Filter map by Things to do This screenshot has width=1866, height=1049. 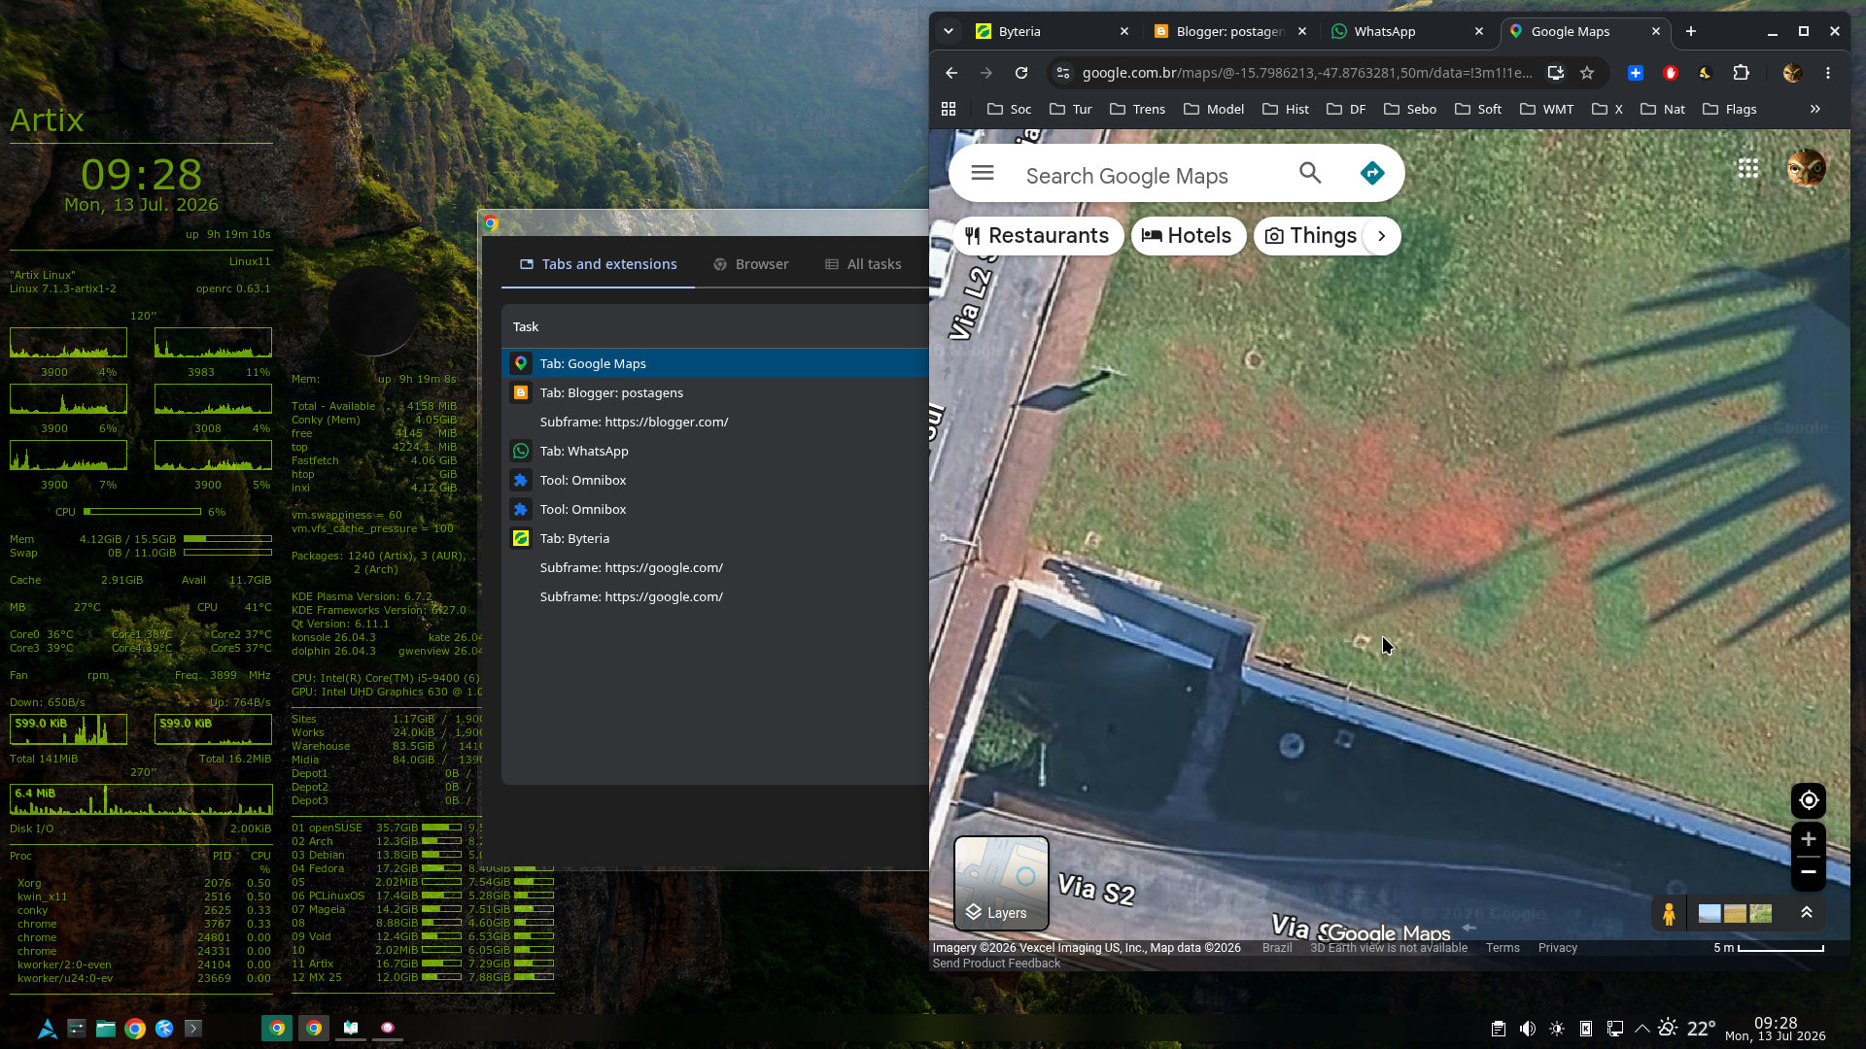point(1311,236)
